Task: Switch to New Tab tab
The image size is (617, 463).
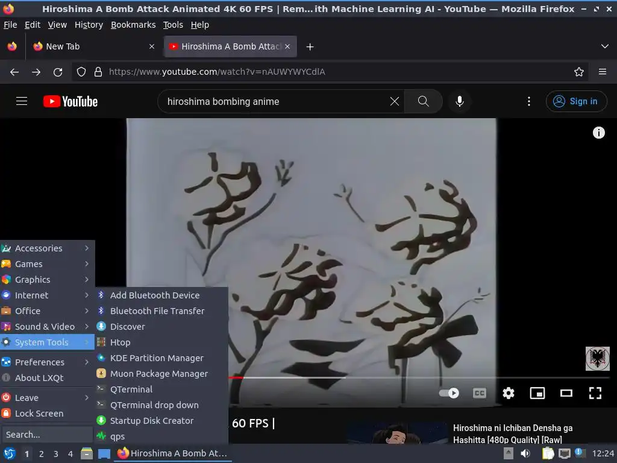Action: click(x=93, y=46)
